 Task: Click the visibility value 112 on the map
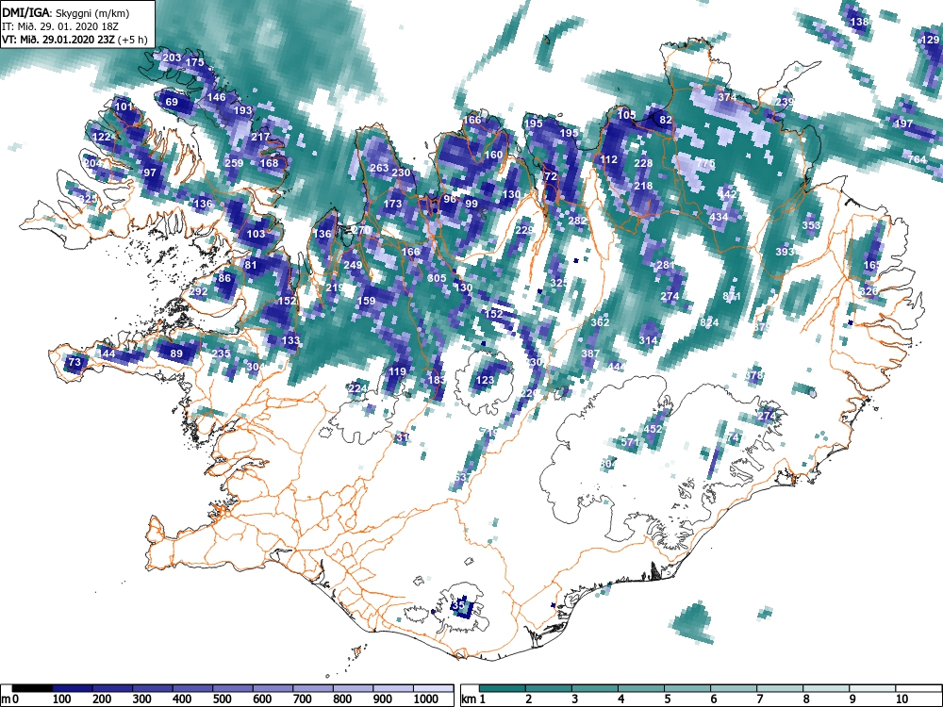click(608, 159)
